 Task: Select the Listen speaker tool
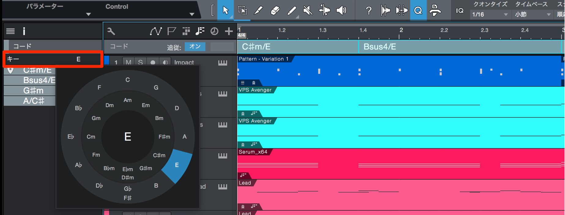tap(342, 10)
